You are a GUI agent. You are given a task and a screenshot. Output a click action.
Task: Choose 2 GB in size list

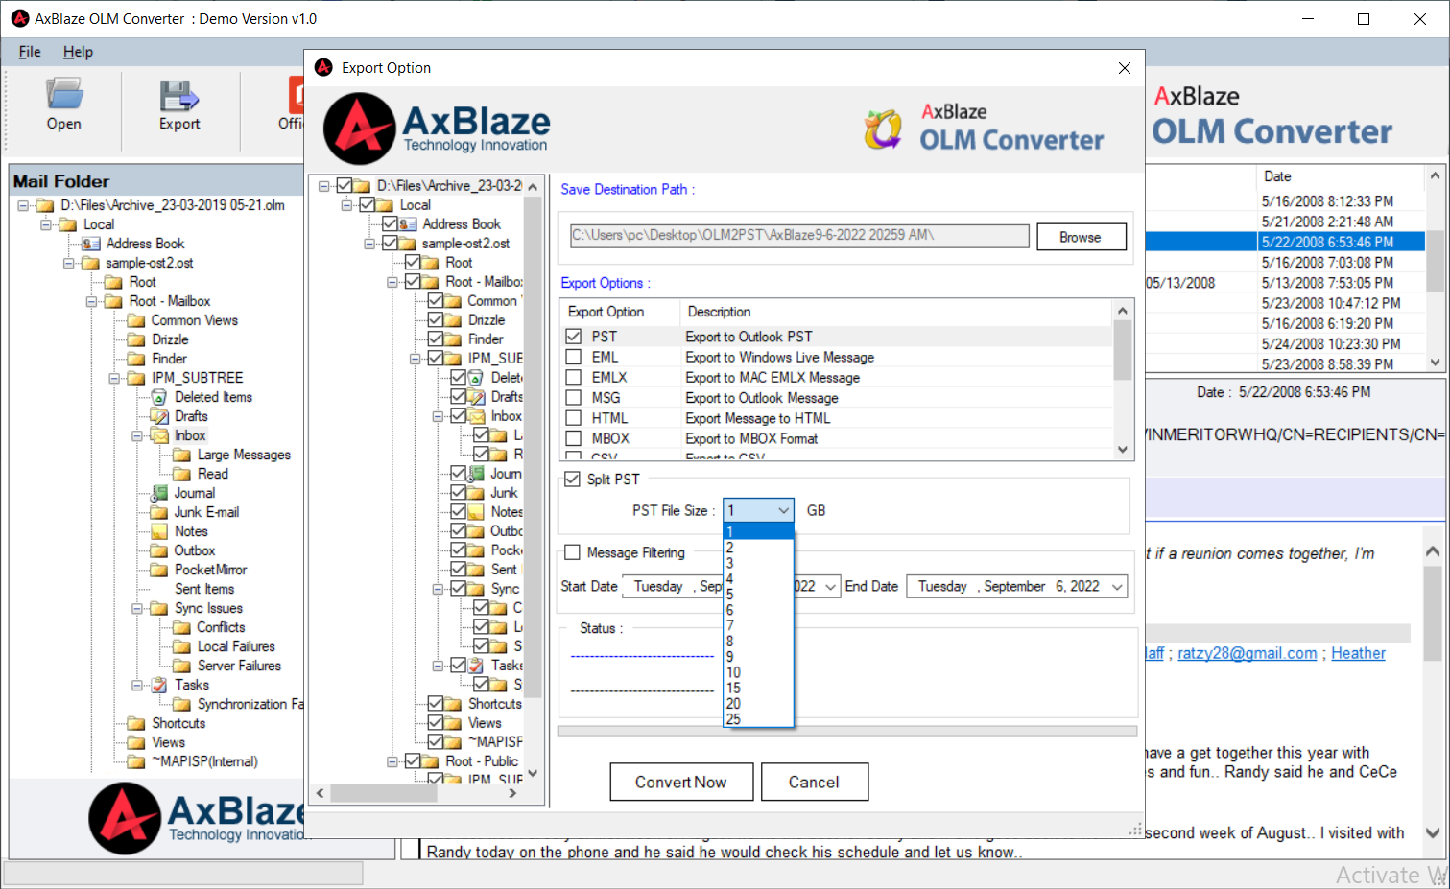tap(758, 548)
